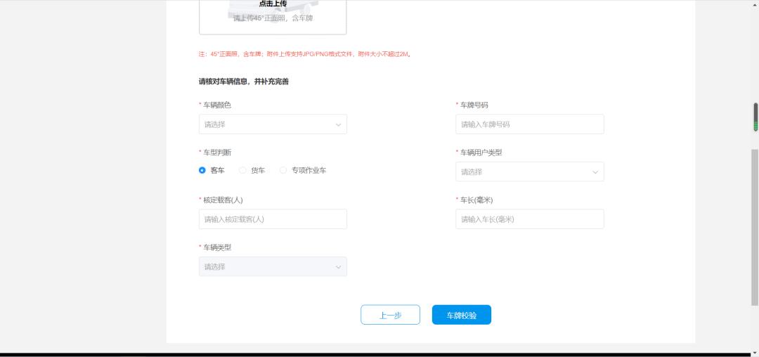The image size is (759, 357).
Task: Select the 专项作业车 radio button
Action: (x=283, y=170)
